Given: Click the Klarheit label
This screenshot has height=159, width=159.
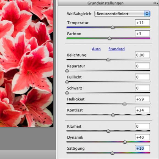Looking at the screenshot, I should [74, 126].
